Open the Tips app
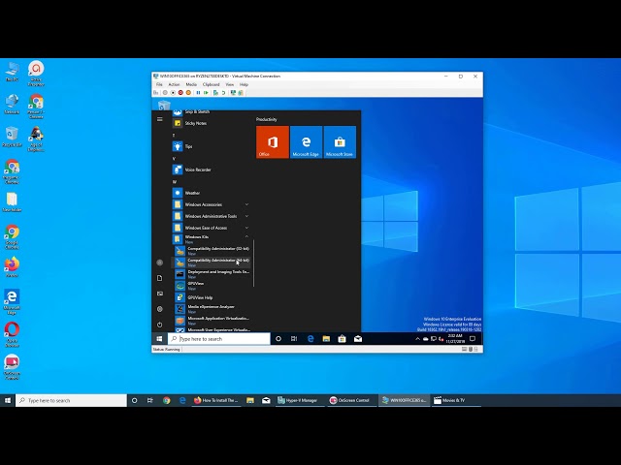The image size is (621, 465). [x=211, y=146]
